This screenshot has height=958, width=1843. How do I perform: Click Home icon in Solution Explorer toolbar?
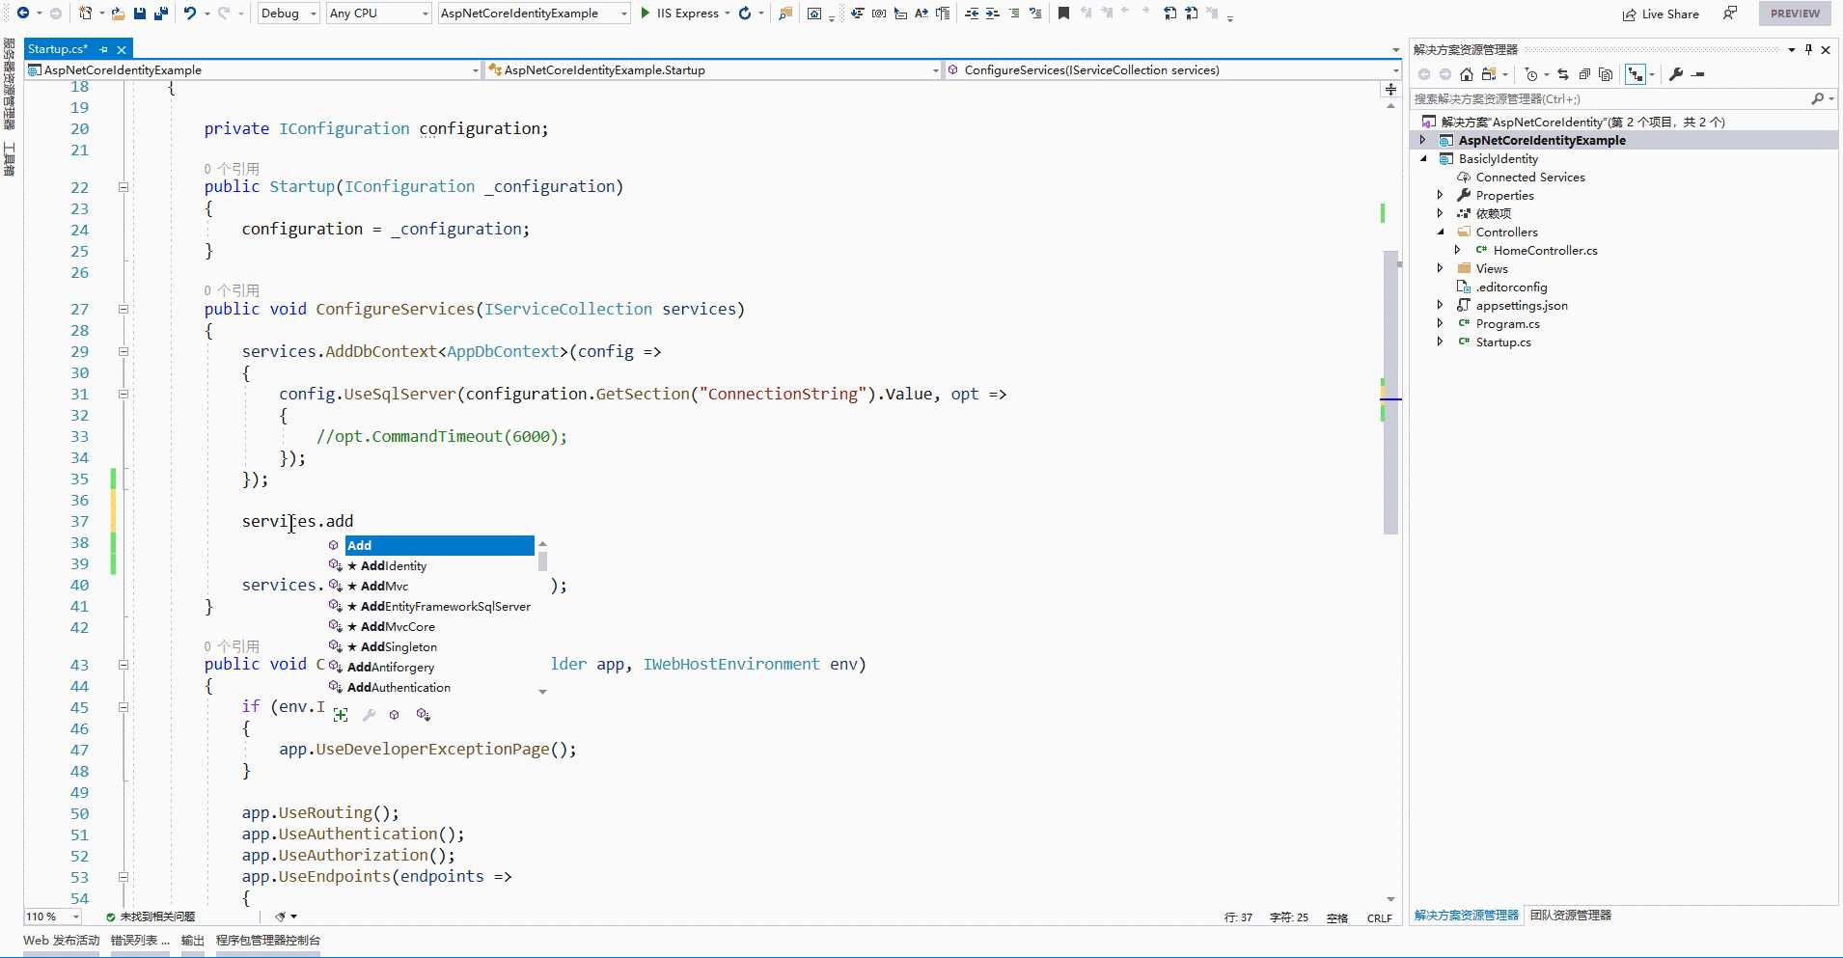pos(1467,74)
